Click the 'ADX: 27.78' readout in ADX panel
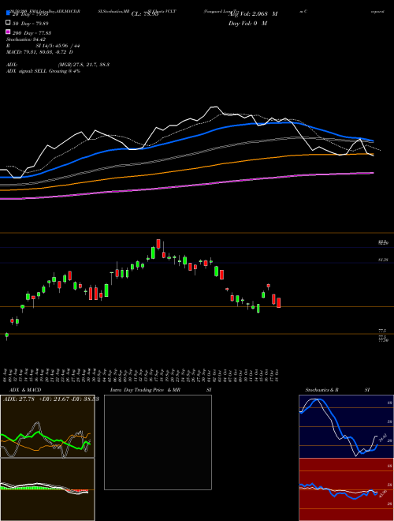The height and width of the screenshot is (521, 394). pyautogui.click(x=19, y=399)
